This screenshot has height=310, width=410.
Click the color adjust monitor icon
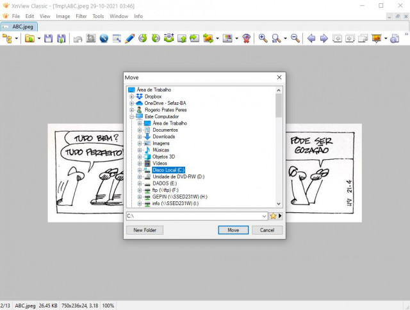pos(227,38)
